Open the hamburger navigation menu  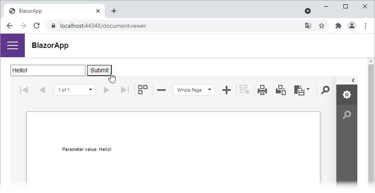[x=13, y=45]
